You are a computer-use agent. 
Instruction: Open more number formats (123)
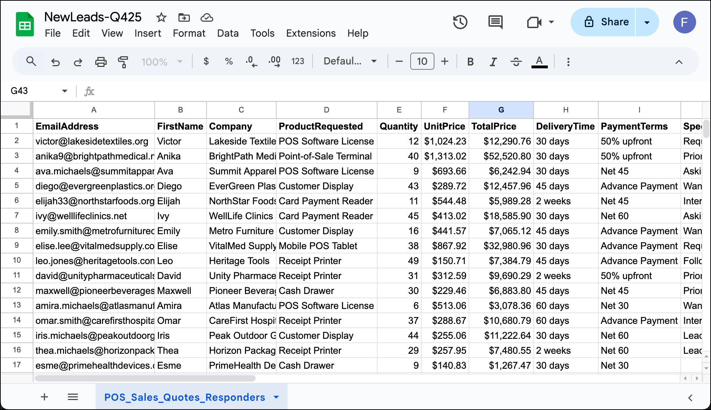coord(297,61)
